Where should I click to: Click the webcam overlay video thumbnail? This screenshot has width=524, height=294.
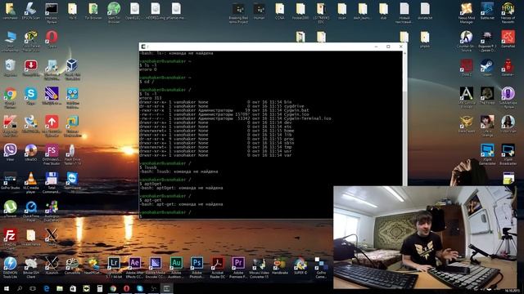[425, 238]
